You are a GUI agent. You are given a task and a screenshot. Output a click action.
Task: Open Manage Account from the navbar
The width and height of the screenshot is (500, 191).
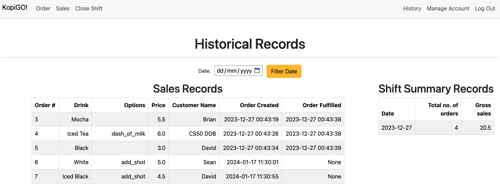coord(448,8)
